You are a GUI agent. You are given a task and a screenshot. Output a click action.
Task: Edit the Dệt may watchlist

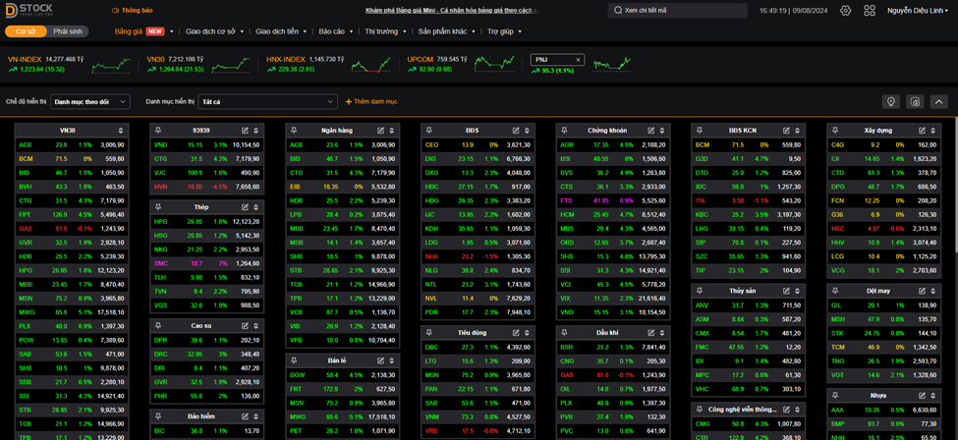pos(924,291)
